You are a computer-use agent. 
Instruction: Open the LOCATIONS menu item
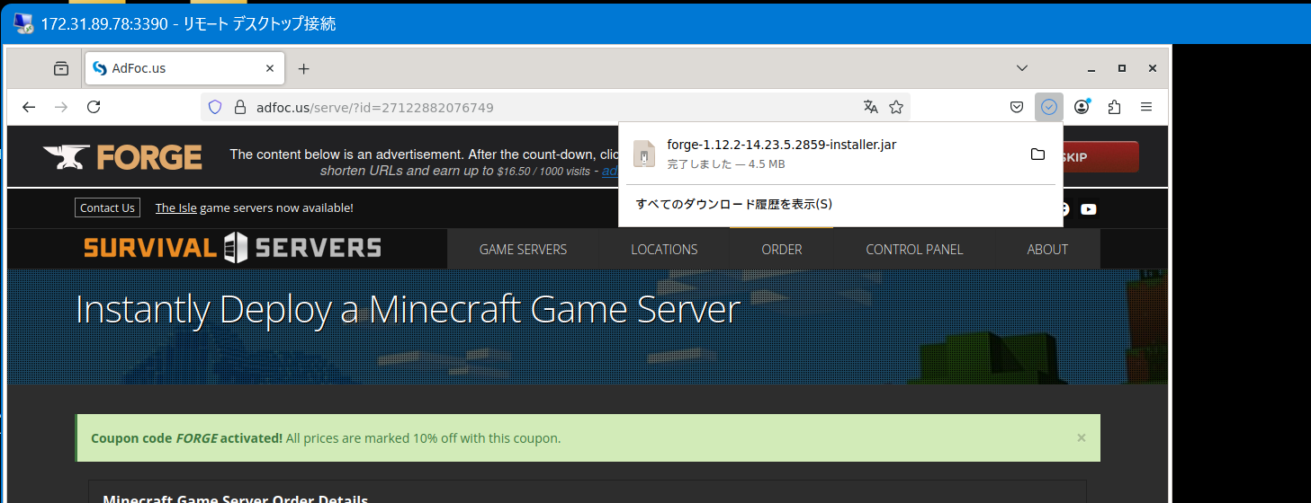click(x=664, y=249)
